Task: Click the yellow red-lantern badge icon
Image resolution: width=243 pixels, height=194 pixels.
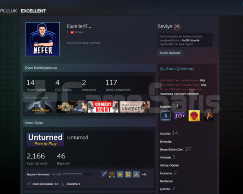Action: tap(194, 116)
